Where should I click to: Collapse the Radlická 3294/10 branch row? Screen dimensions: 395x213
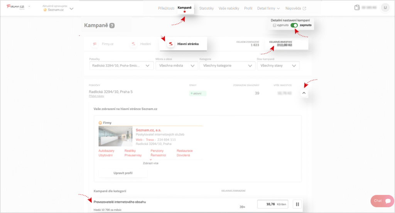(x=304, y=93)
